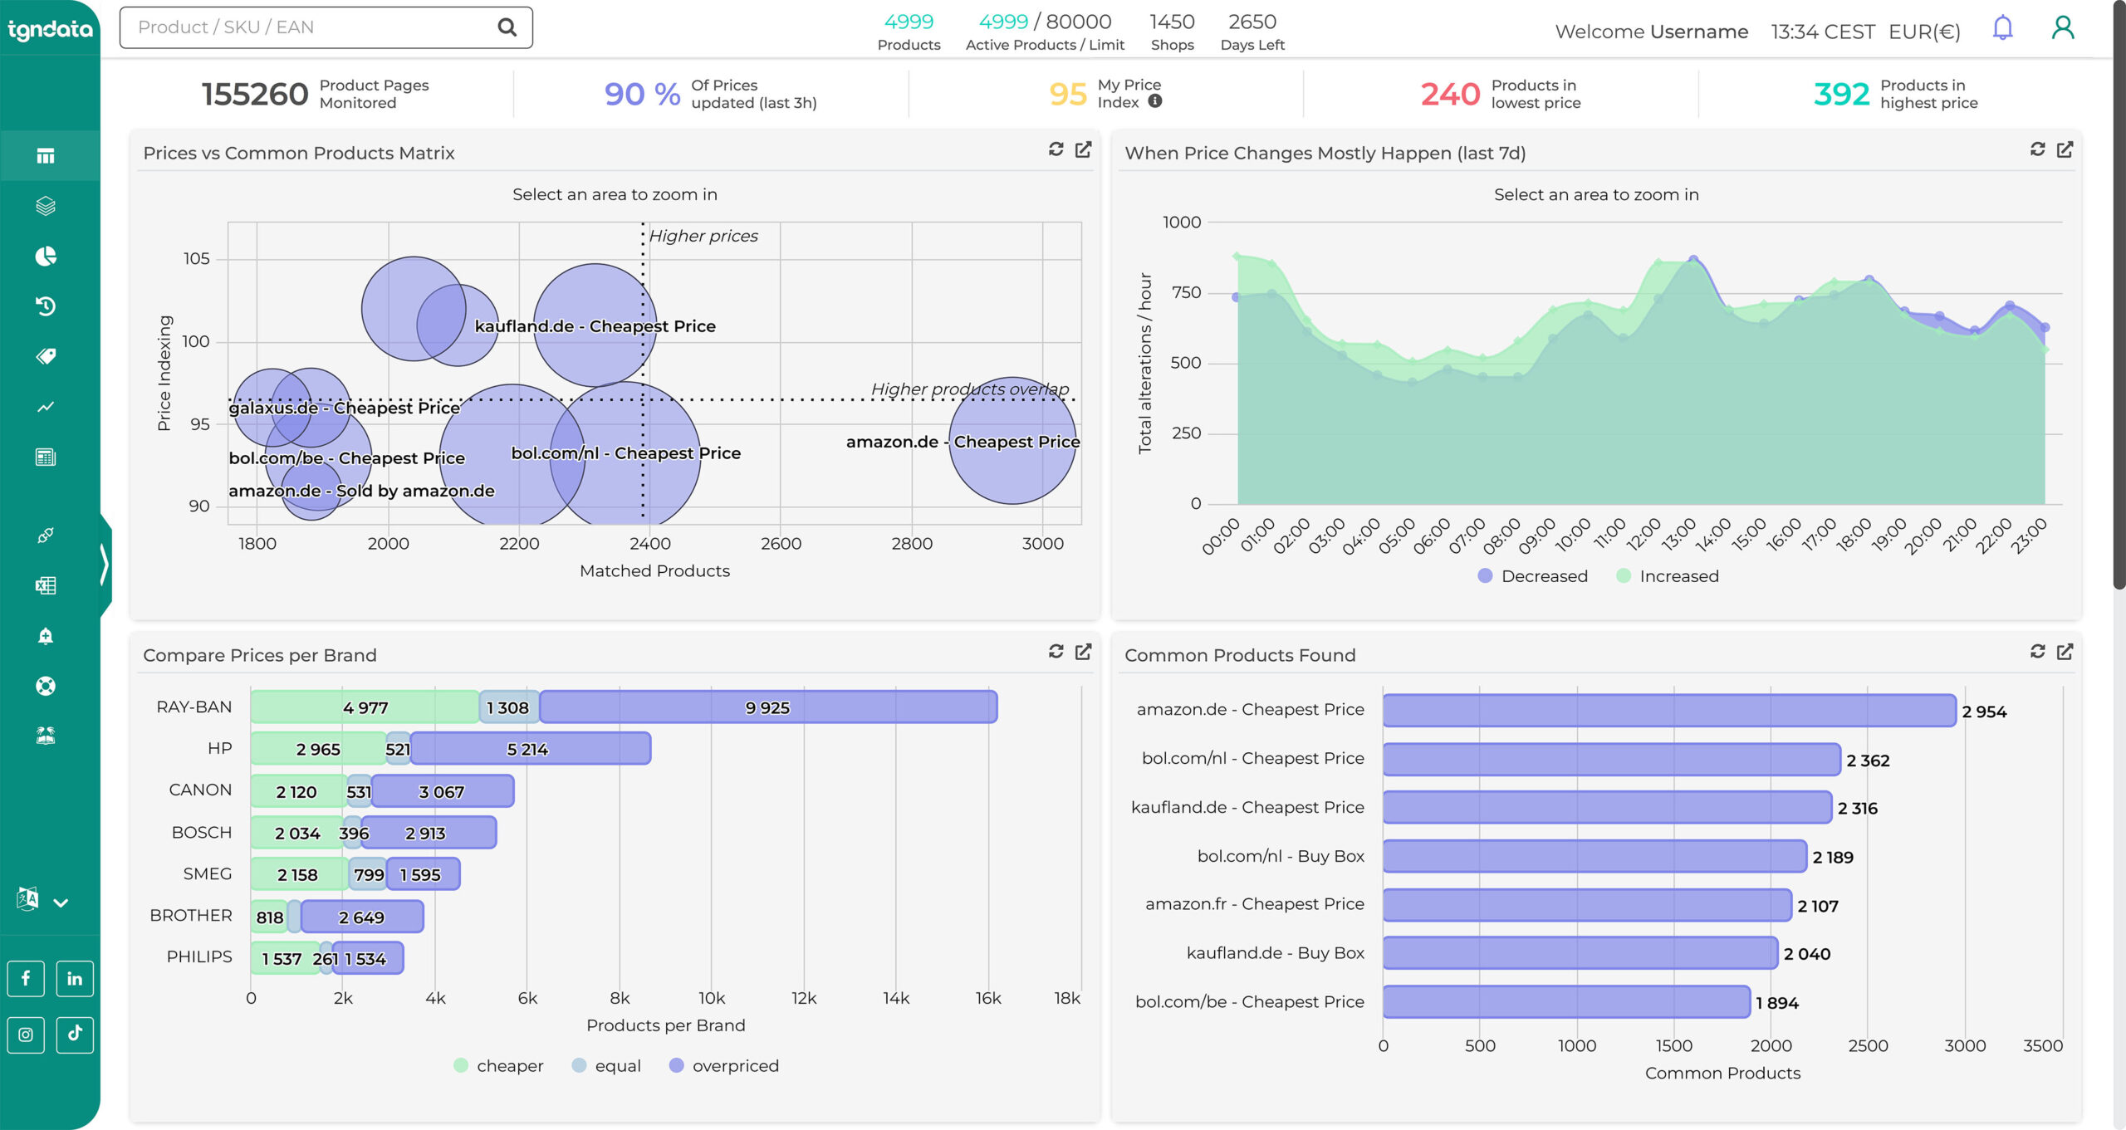2126x1130 pixels.
Task: Open the price tags sidebar icon
Action: click(46, 356)
